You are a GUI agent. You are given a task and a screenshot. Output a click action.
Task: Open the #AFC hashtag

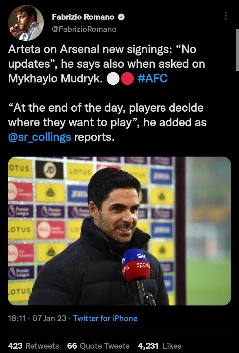(x=152, y=78)
